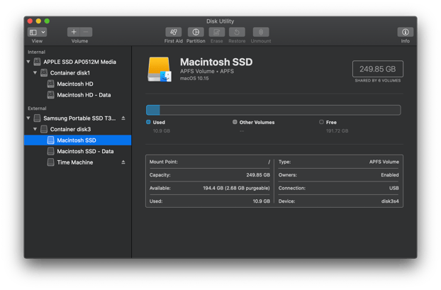This screenshot has width=441, height=290.
Task: Click the Owners 'Enabled' value
Action: pyautogui.click(x=390, y=175)
